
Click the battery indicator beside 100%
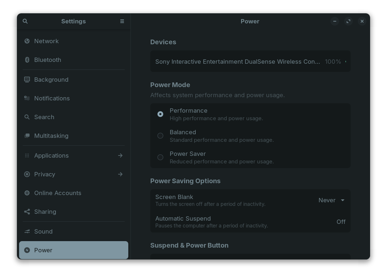click(346, 62)
